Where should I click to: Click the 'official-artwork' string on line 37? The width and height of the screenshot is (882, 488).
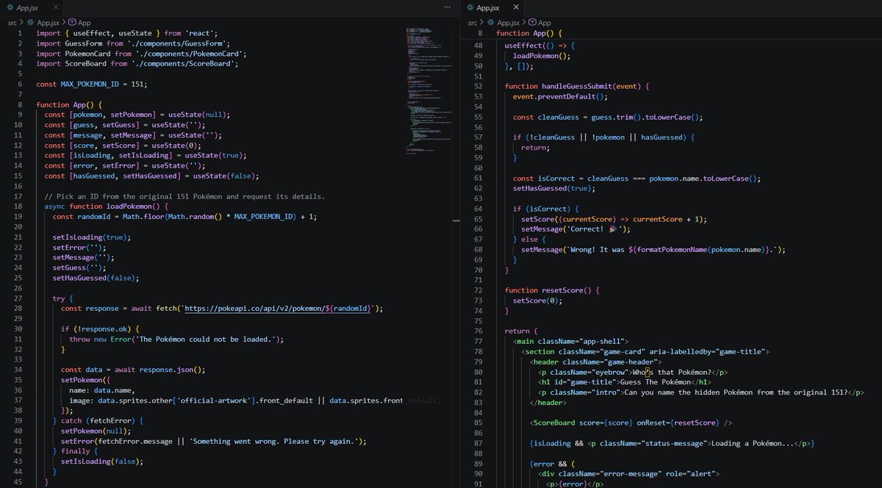[216, 401]
